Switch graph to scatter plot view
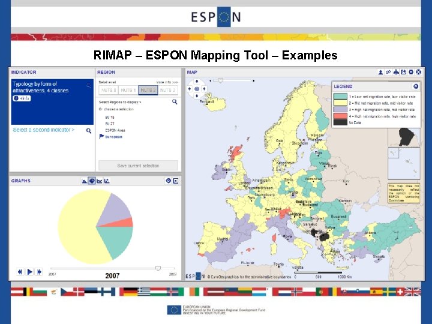The width and height of the screenshot is (432, 324). click(107, 181)
